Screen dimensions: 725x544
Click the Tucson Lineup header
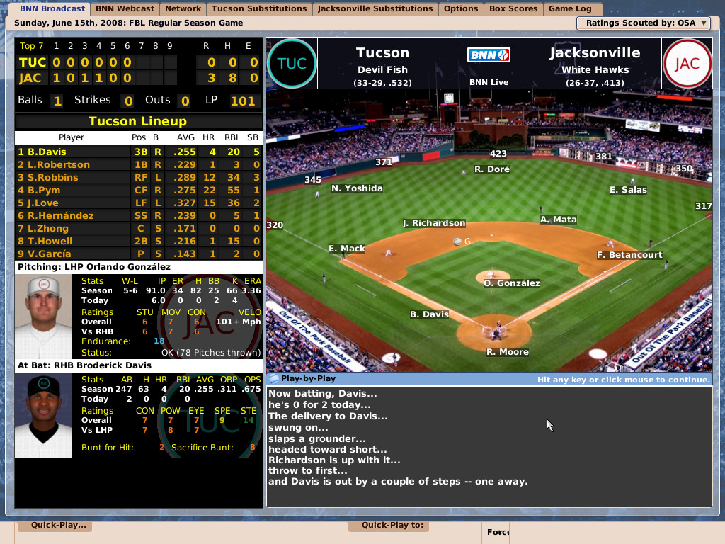tap(138, 121)
